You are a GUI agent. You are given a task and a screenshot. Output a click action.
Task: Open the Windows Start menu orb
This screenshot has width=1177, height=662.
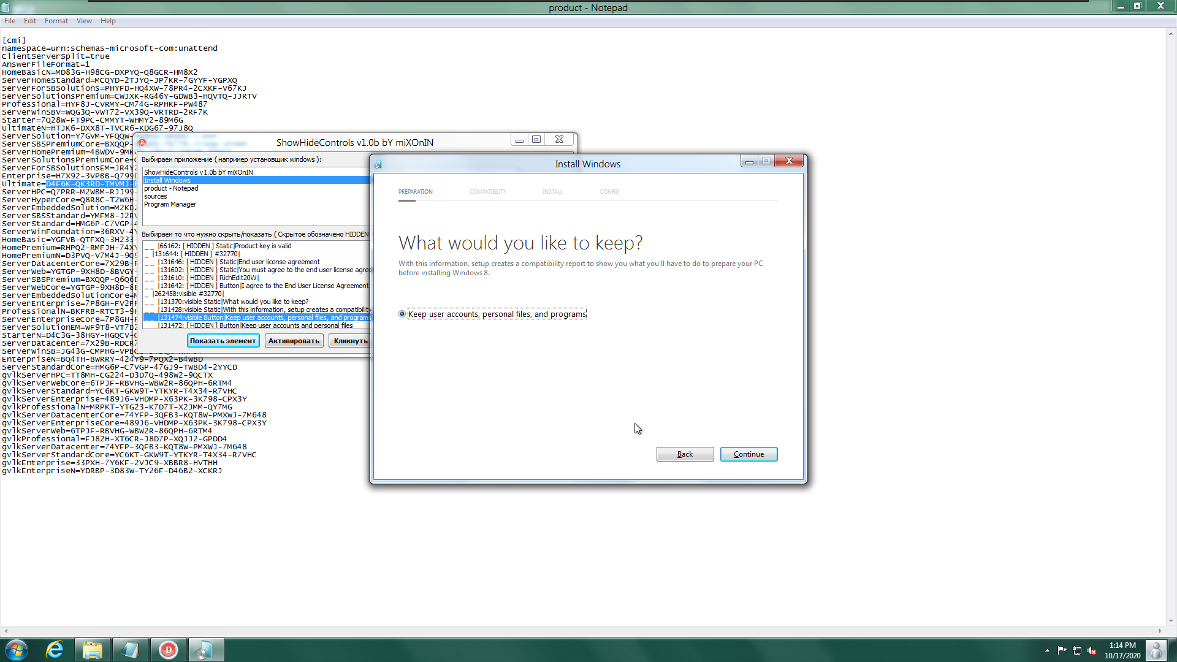(17, 650)
